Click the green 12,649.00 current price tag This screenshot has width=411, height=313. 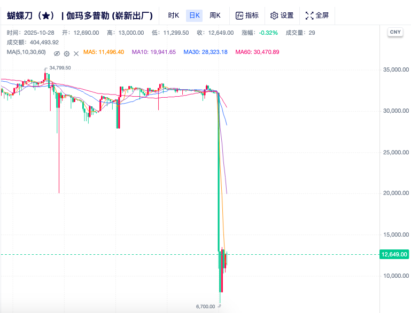coord(395,254)
